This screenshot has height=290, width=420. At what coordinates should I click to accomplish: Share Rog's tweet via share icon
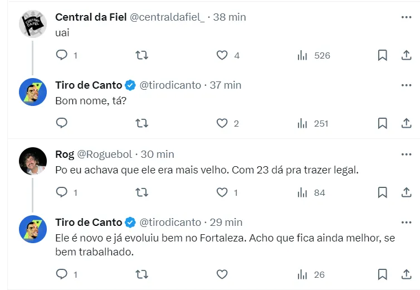tap(406, 192)
